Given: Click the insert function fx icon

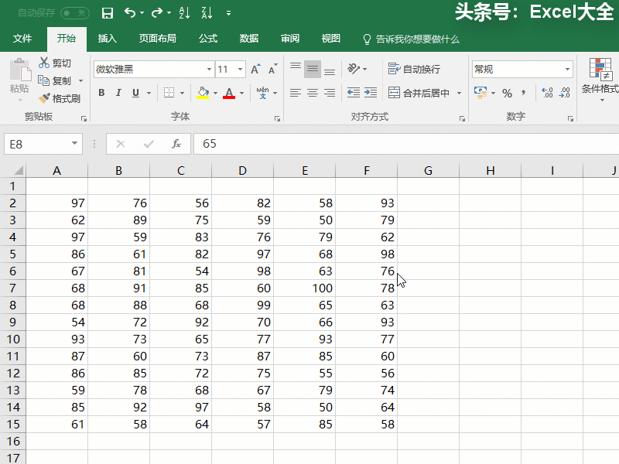Looking at the screenshot, I should [176, 144].
